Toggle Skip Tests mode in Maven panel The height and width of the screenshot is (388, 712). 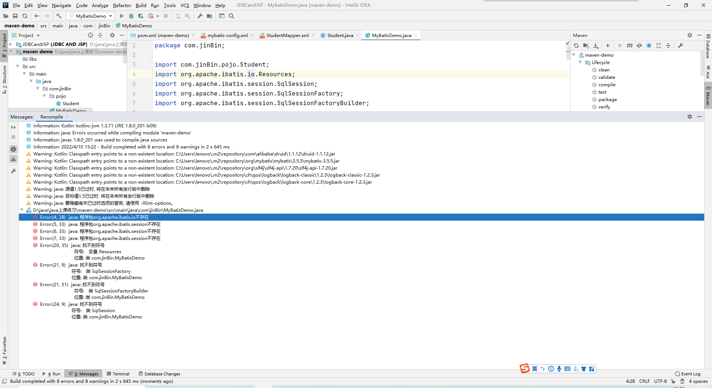pos(639,46)
